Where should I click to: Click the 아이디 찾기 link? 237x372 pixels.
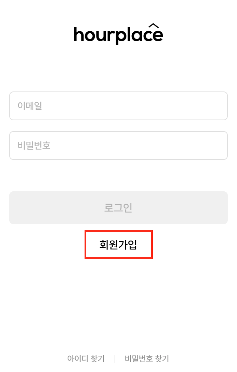pyautogui.click(x=86, y=359)
